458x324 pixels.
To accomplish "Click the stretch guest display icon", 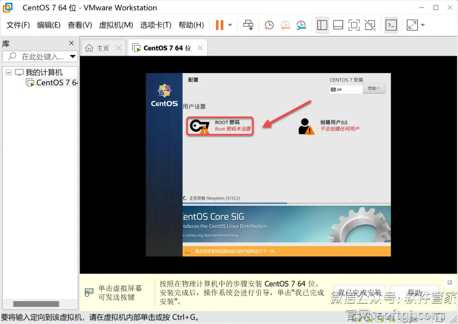I will click(412, 25).
